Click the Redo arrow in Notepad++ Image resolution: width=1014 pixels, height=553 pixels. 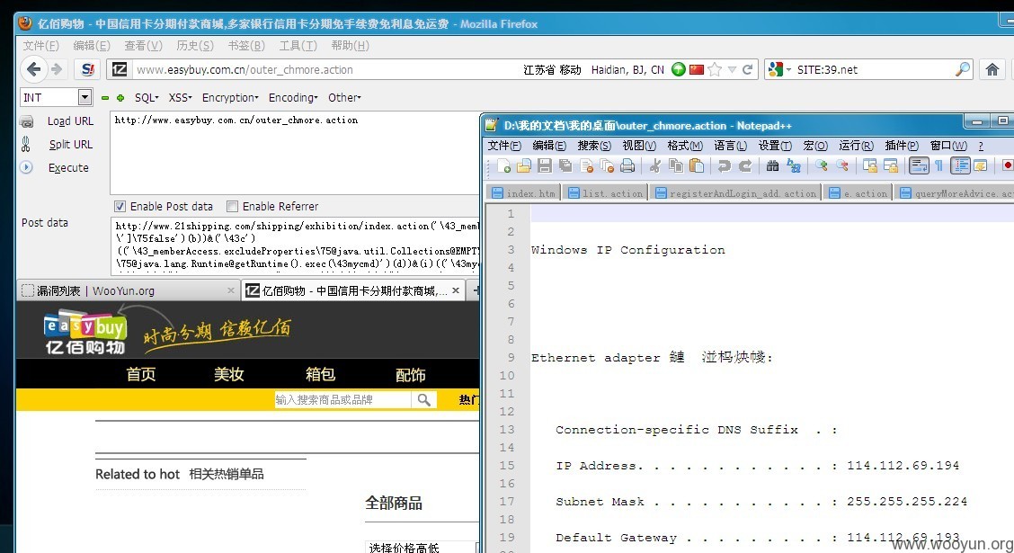coord(745,166)
